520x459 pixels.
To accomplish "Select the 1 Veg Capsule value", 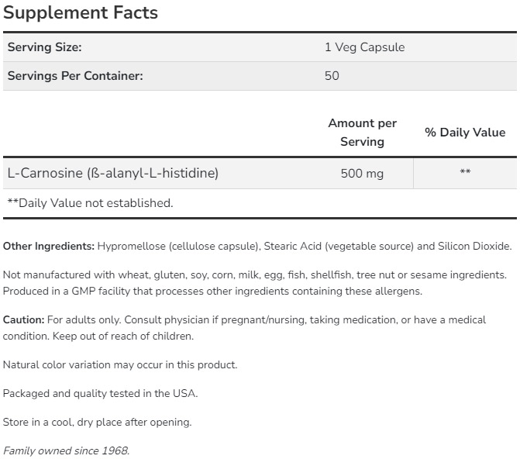I will click(364, 47).
